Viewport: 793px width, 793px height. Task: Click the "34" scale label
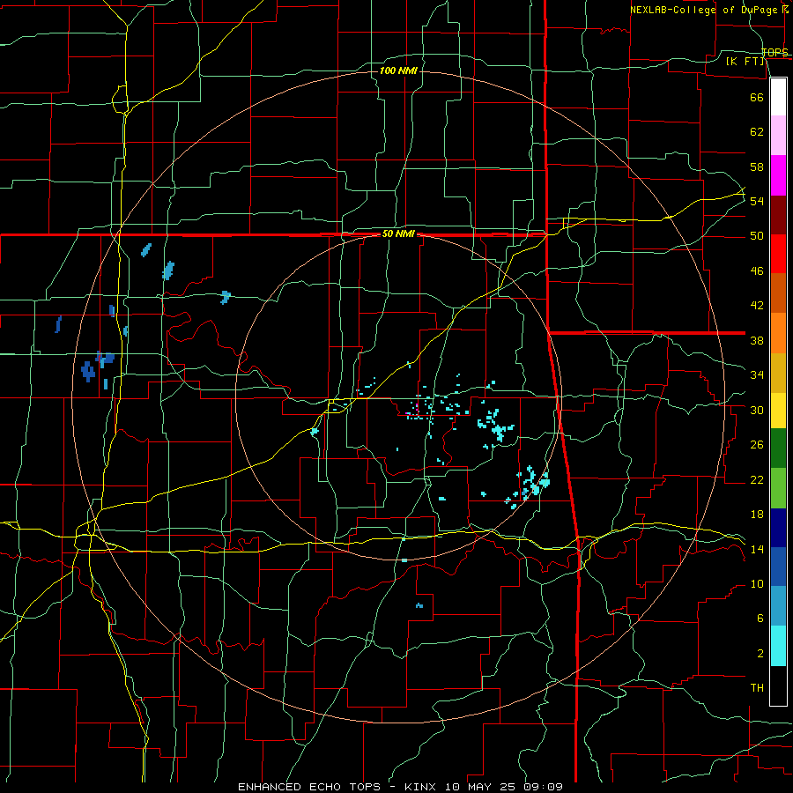[x=757, y=375]
